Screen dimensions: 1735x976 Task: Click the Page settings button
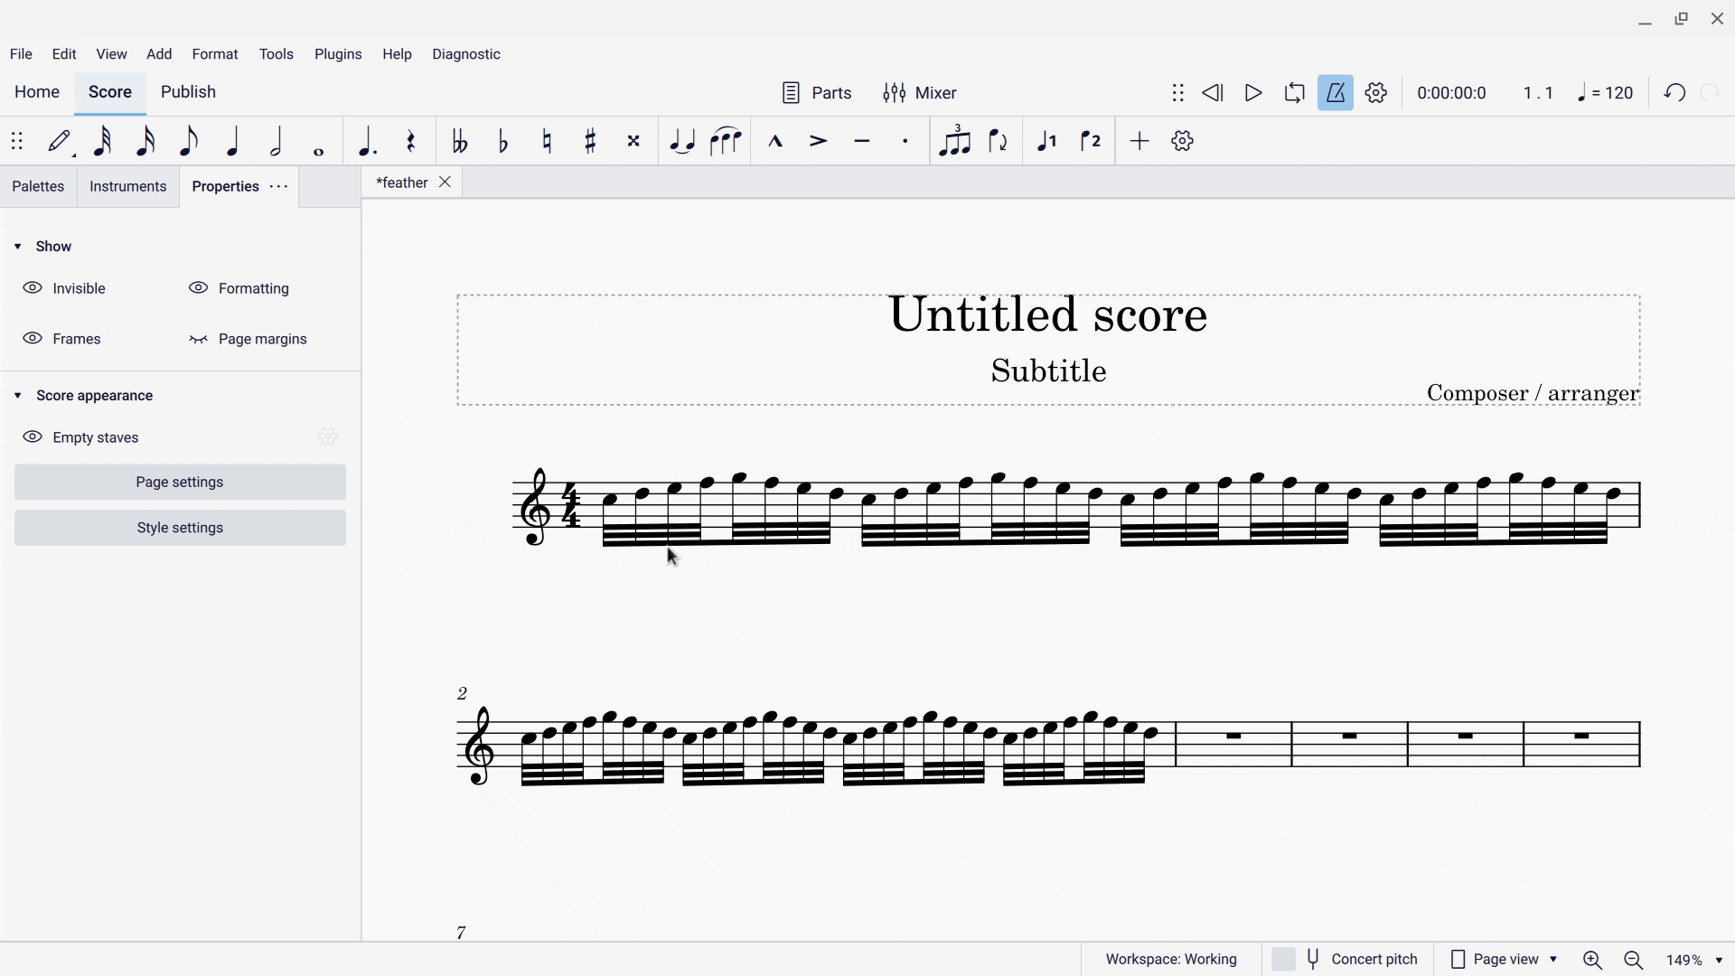(x=180, y=483)
